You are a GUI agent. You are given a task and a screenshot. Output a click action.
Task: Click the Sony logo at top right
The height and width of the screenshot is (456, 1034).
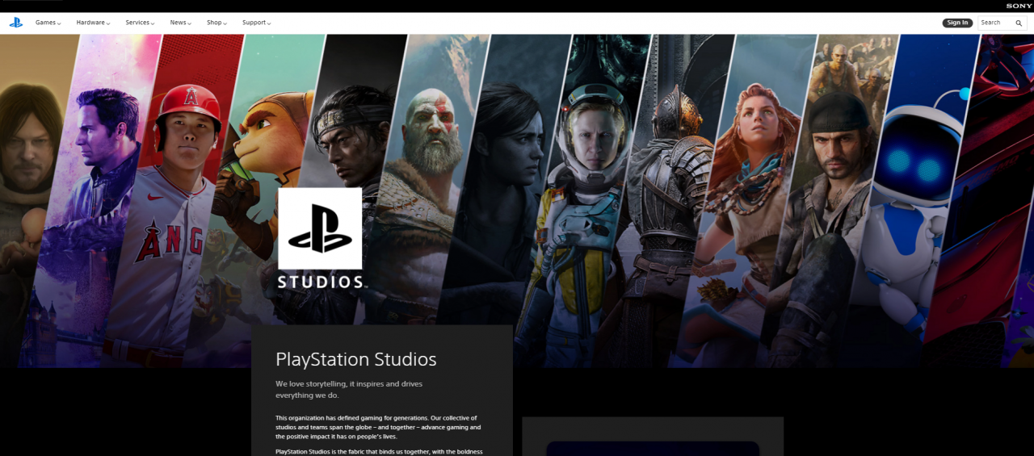[x=1019, y=6]
